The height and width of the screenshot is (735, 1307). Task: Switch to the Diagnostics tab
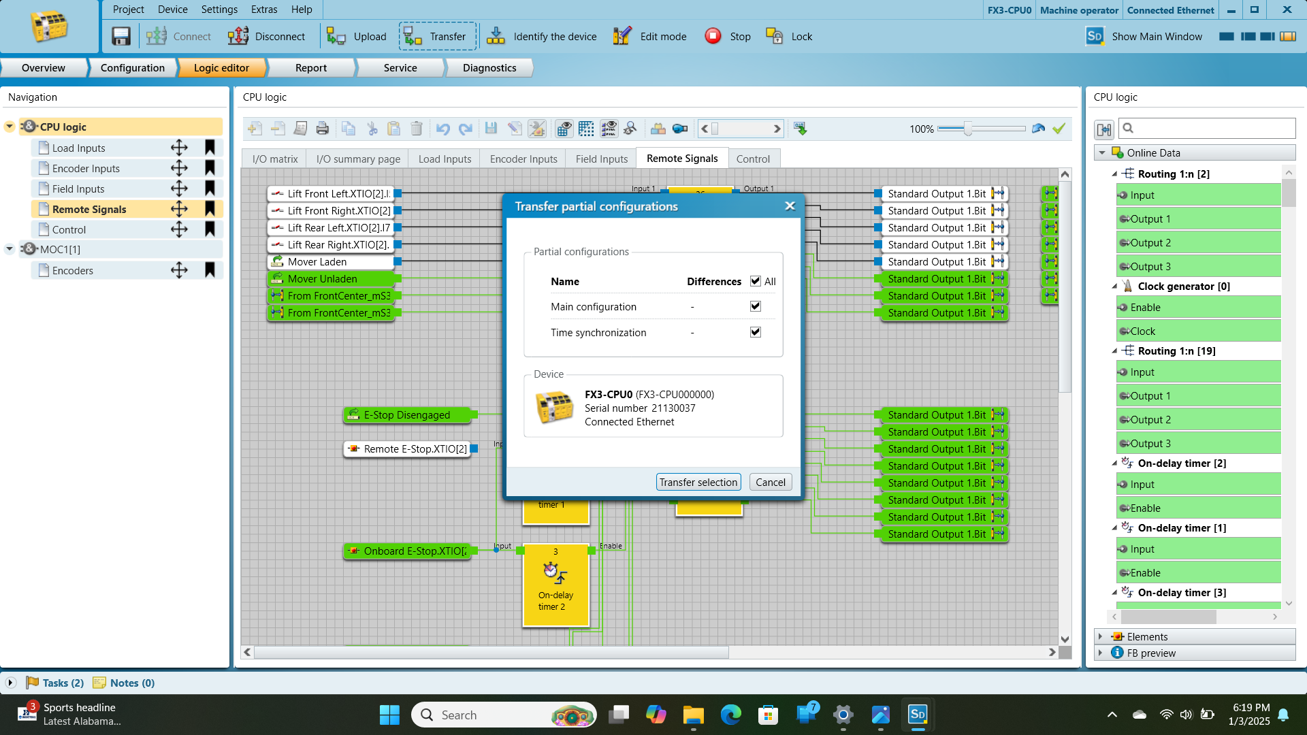tap(489, 68)
